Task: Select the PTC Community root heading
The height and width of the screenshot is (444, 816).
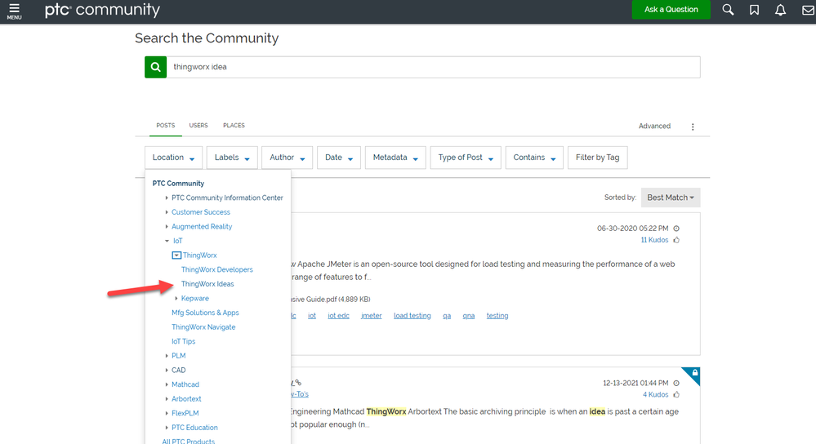Action: (178, 183)
